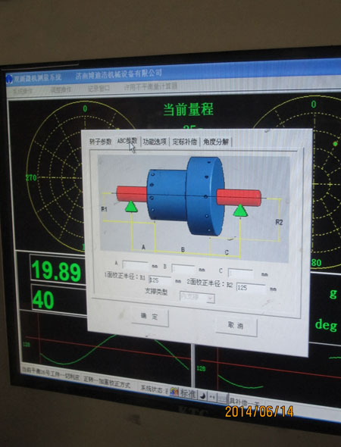
Task: Click the A distance input field
Action: click(x=136, y=266)
